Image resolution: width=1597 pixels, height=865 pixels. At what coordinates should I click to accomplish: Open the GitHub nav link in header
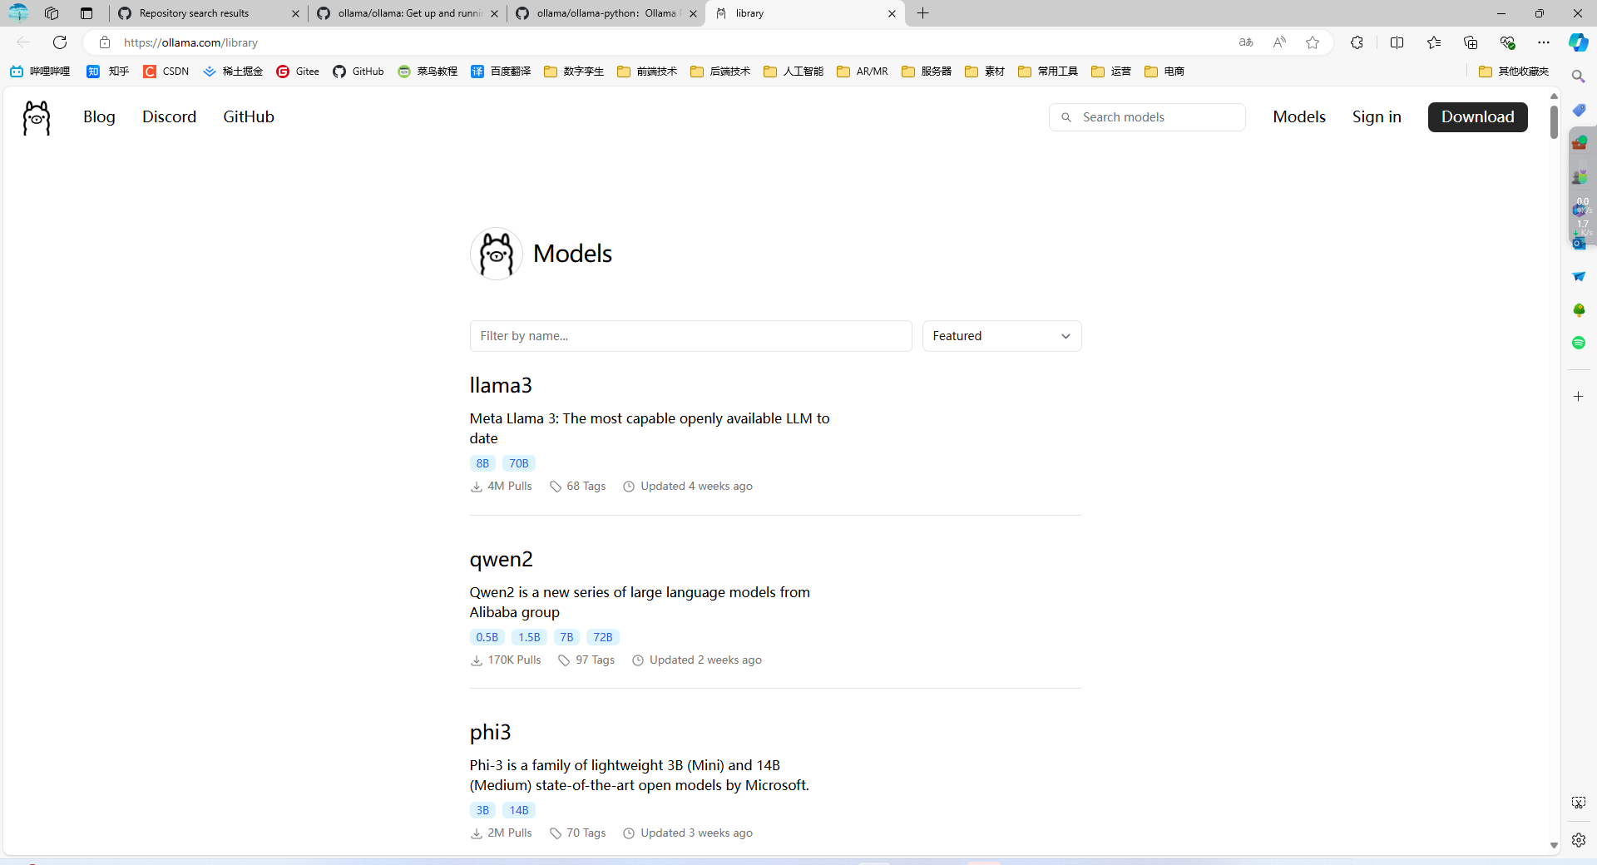point(249,117)
